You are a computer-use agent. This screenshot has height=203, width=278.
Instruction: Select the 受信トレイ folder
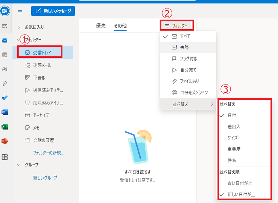pos(43,53)
